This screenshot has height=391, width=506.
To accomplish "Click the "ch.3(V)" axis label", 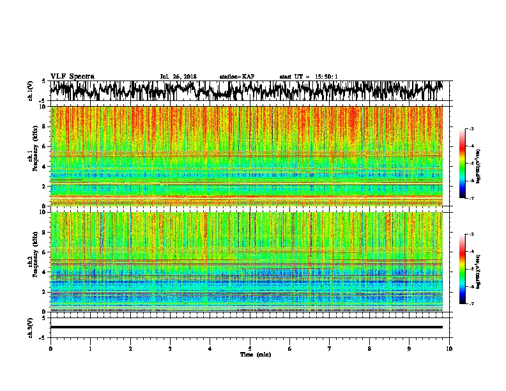I will [x=30, y=328].
